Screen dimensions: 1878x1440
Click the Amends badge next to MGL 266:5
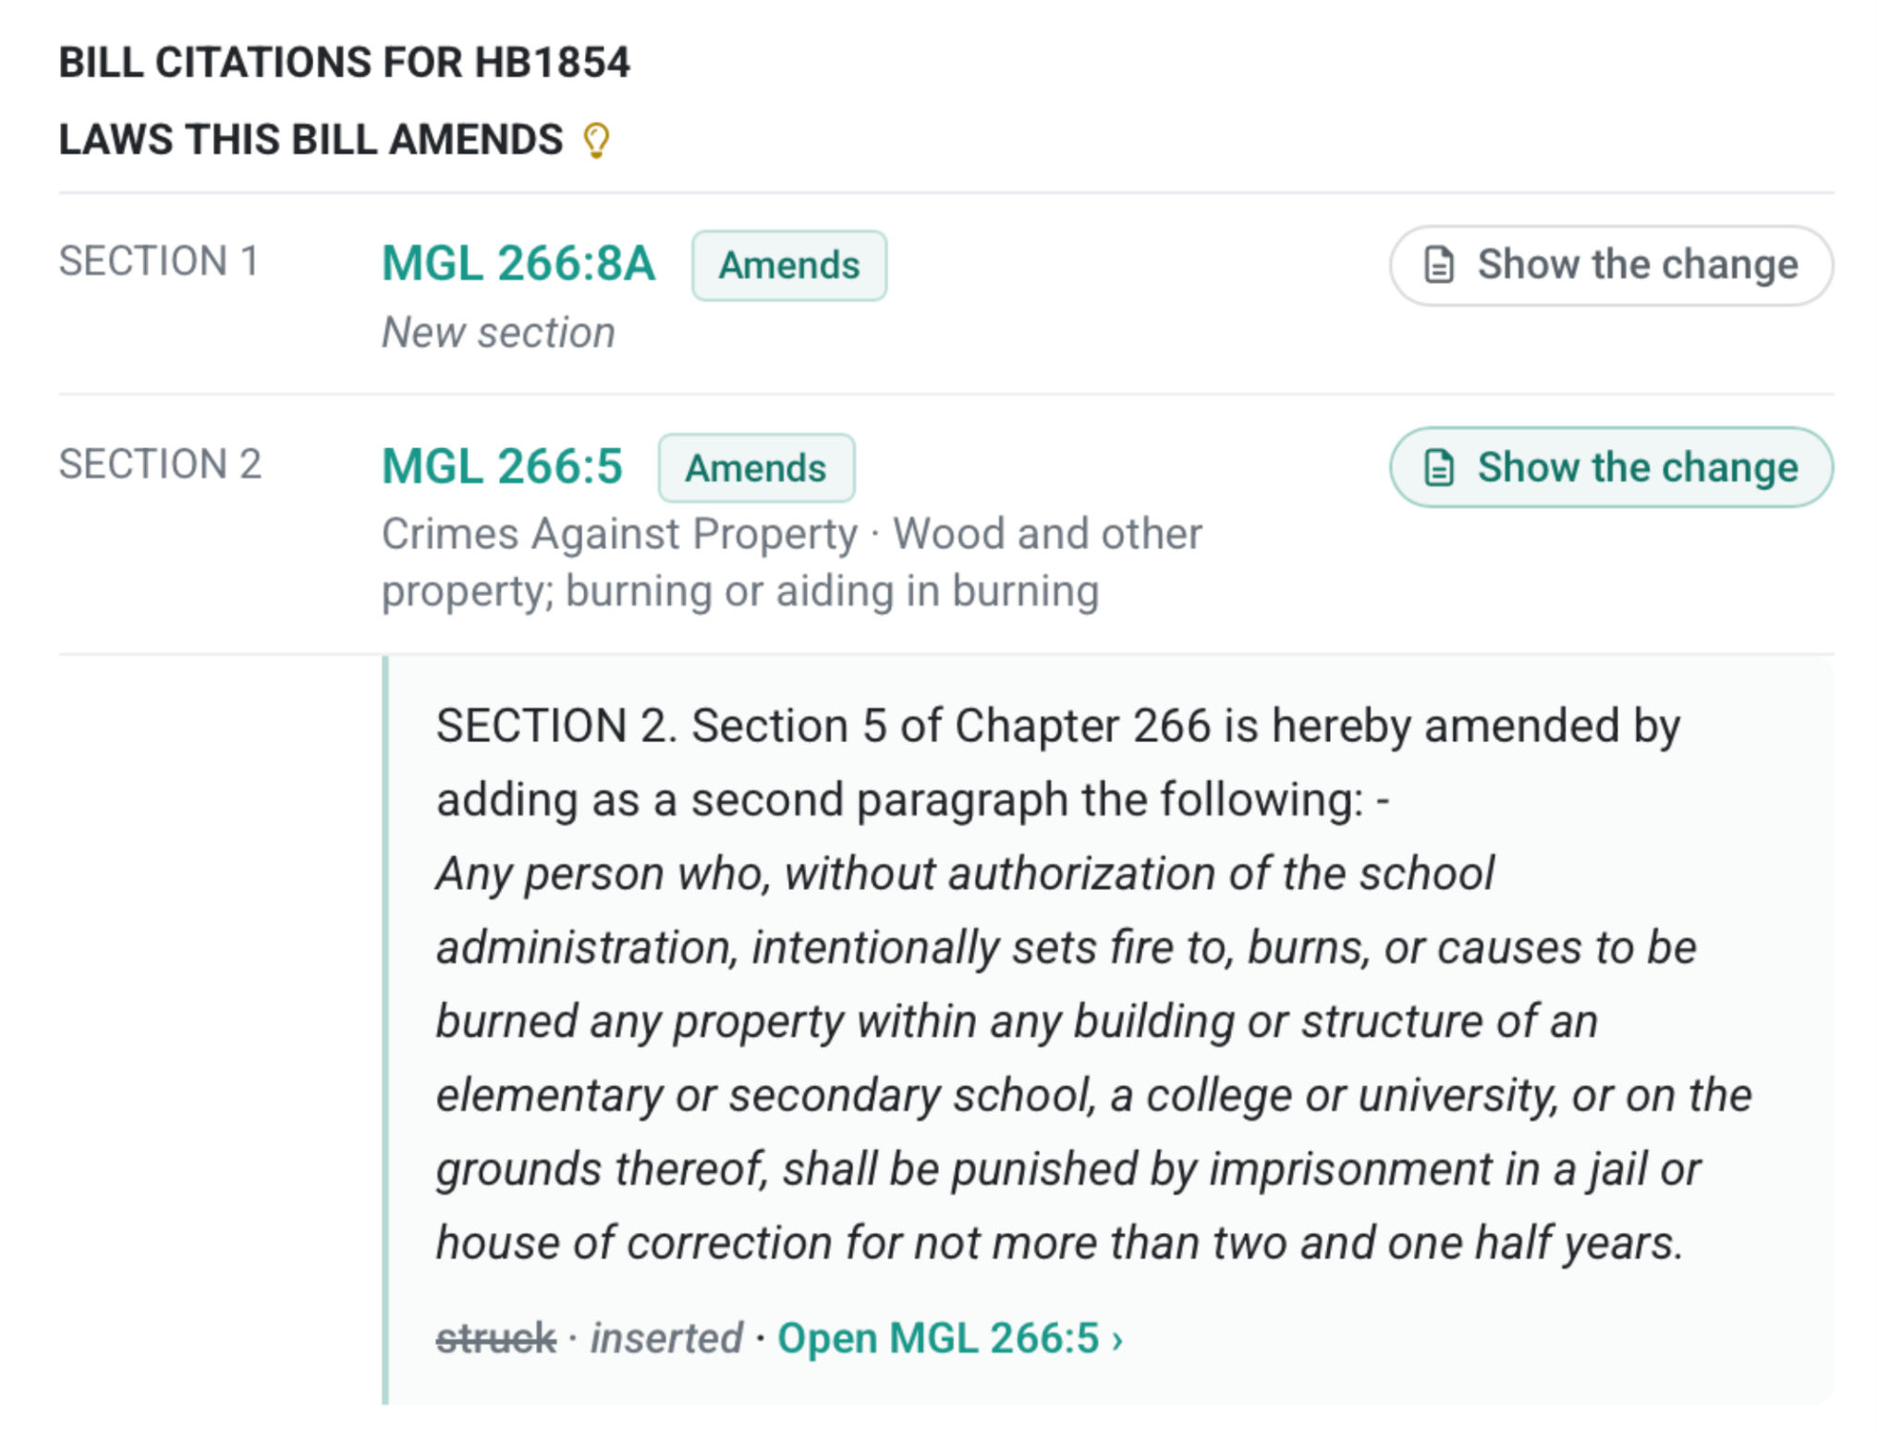[756, 468]
